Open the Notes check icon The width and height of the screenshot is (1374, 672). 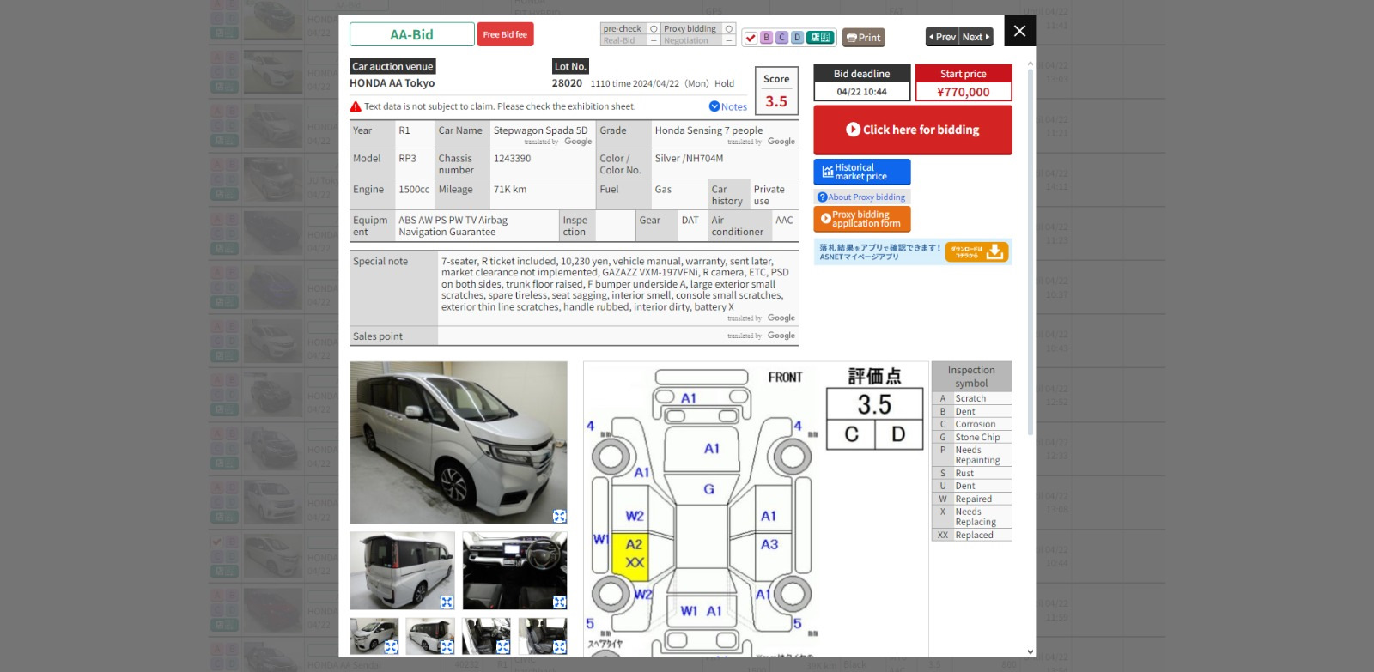tap(714, 106)
